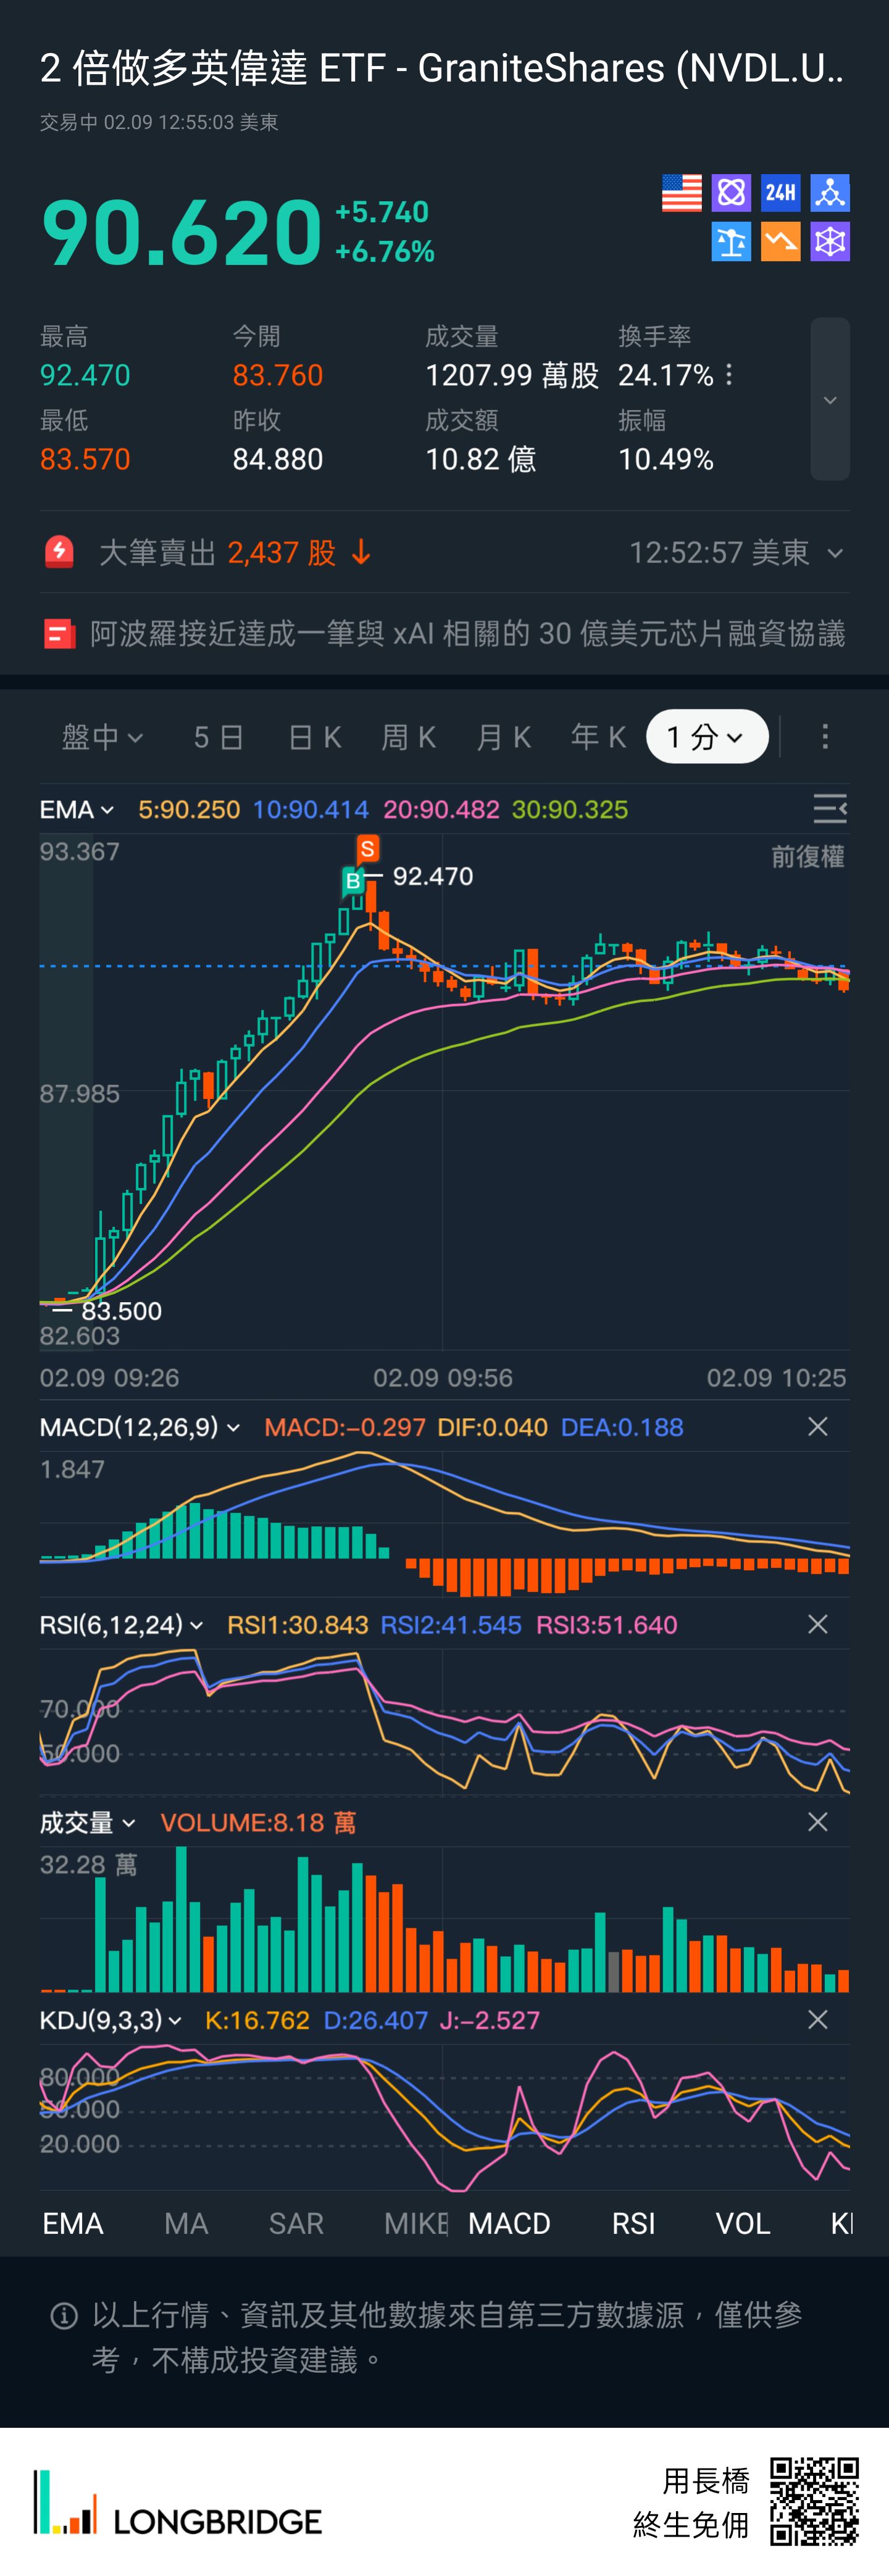Tap the blue balance scale icon
This screenshot has width=889, height=2576.
731,242
